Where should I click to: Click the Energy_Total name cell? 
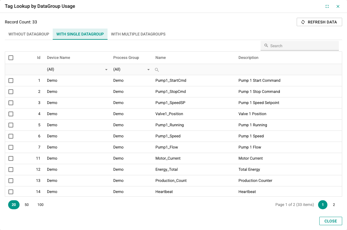(x=166, y=170)
